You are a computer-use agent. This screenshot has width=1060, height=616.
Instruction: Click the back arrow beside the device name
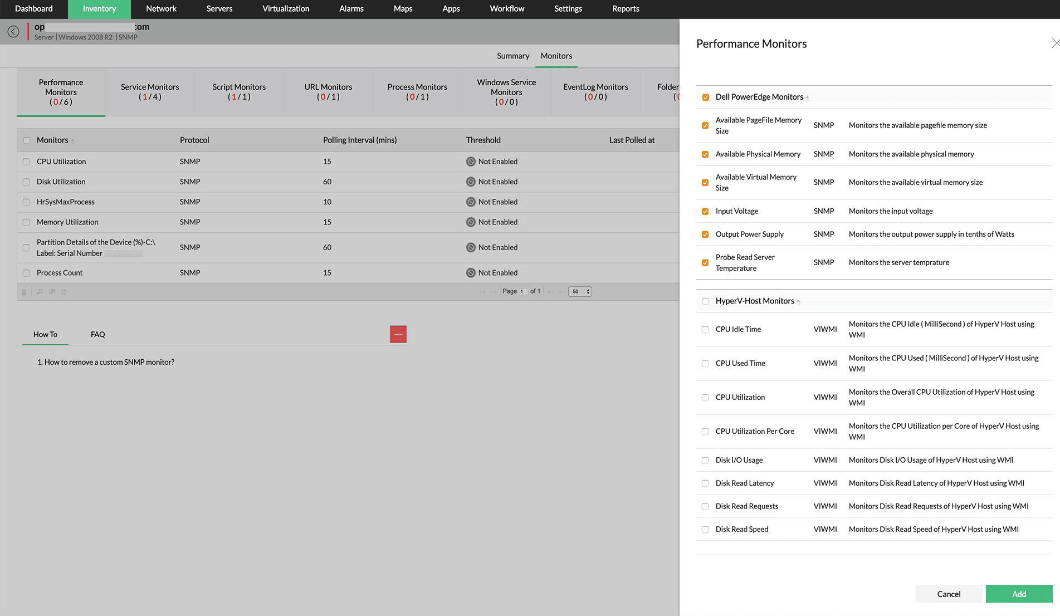13,32
